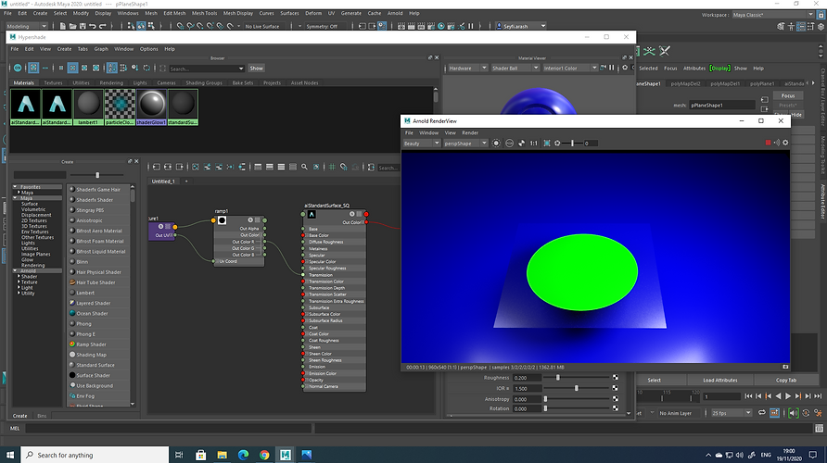Open the Render menu in Arnold RenderView
The width and height of the screenshot is (827, 463).
[x=470, y=132]
